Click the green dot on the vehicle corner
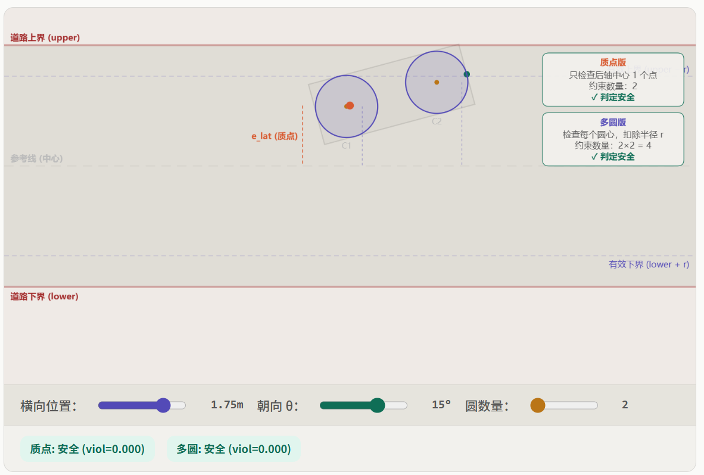 click(466, 74)
